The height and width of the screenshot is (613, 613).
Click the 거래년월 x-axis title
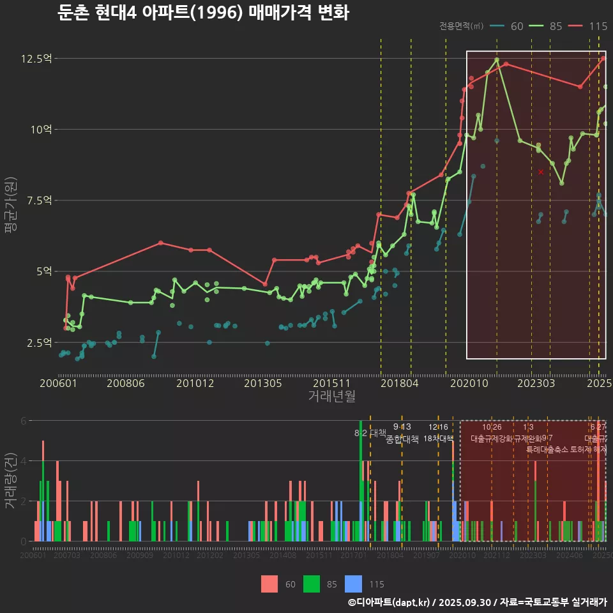click(x=331, y=397)
